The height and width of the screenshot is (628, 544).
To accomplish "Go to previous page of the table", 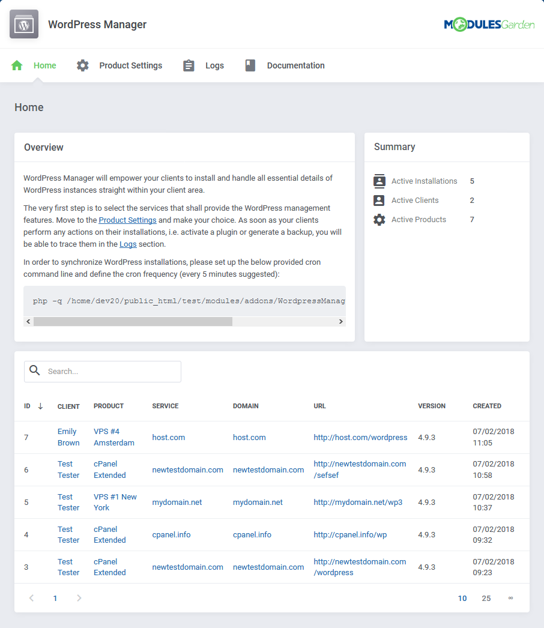I will coord(32,598).
